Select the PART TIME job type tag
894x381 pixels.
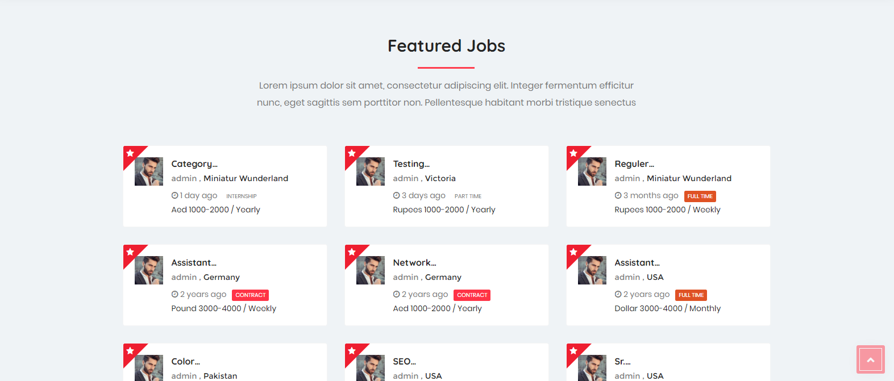468,196
